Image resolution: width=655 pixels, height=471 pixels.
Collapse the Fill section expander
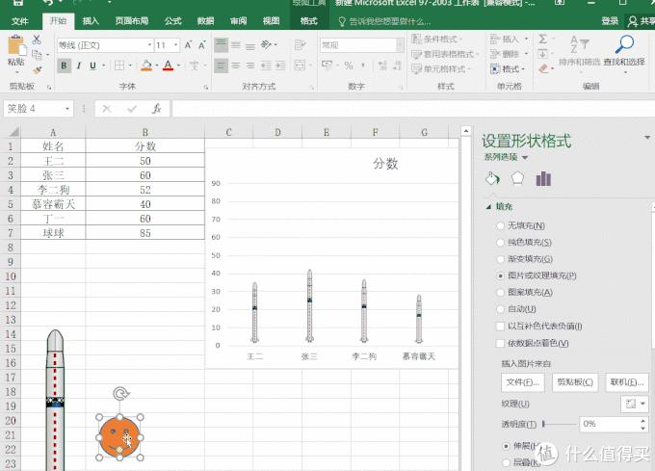tap(488, 207)
